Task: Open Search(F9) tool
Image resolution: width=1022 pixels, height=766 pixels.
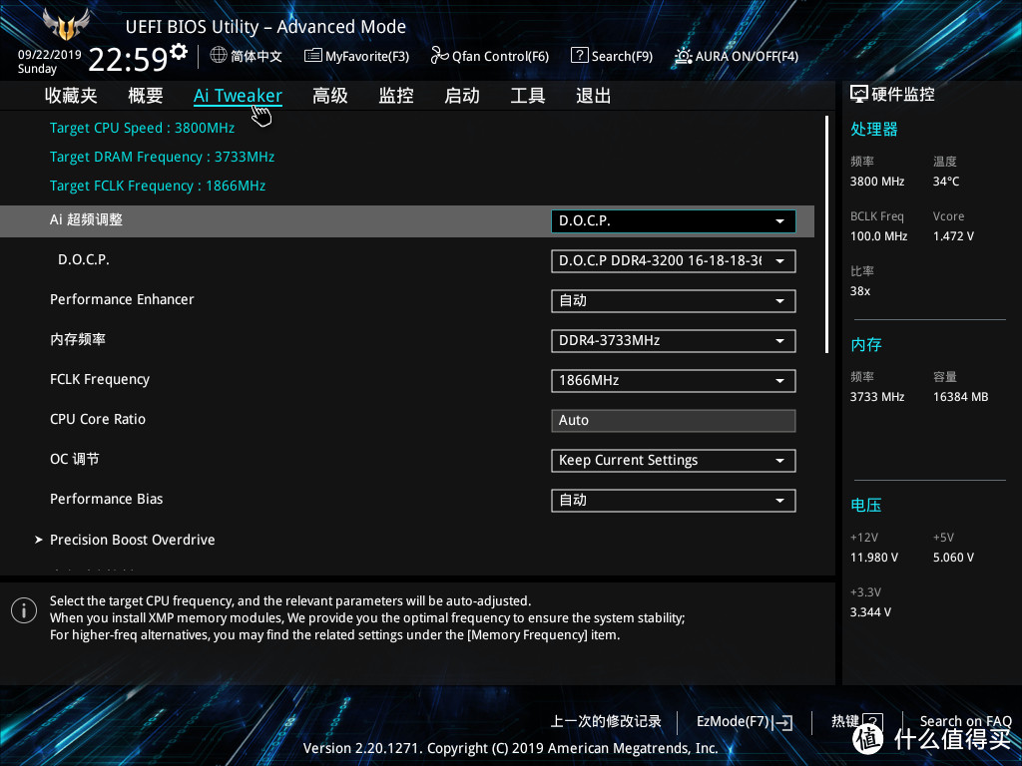Action: coord(612,56)
